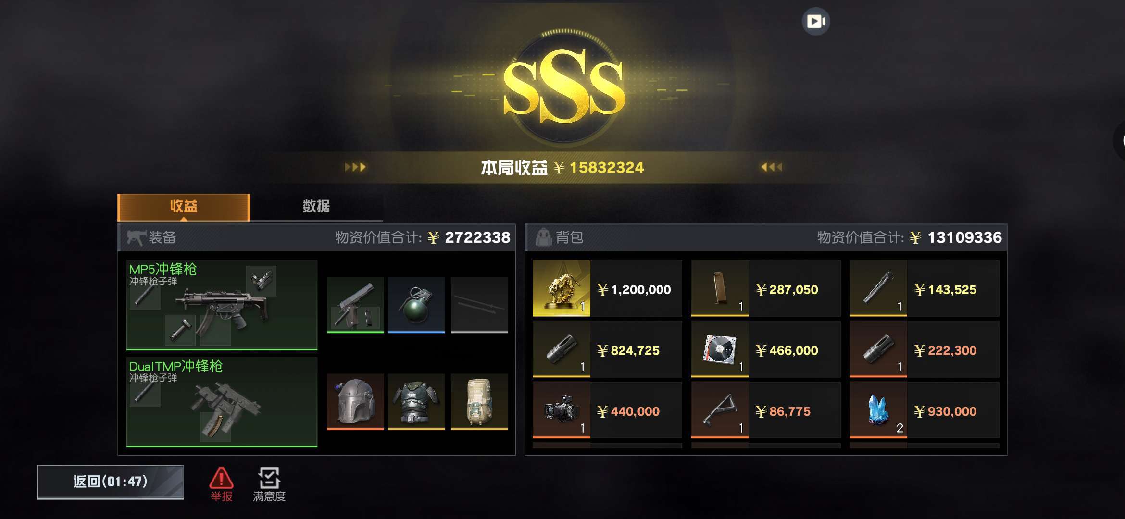Screen dimensions: 1125x519
Task: Select the body armor vest slot
Action: [x=416, y=402]
